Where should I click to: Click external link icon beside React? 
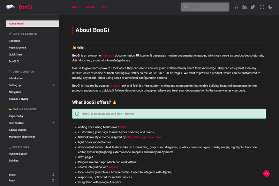(x=53, y=180)
